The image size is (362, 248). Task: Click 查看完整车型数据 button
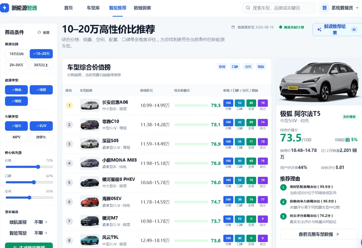tap(319, 234)
